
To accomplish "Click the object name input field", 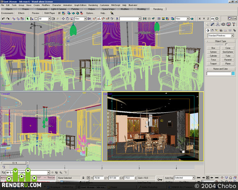I will pyautogui.click(x=219, y=73).
